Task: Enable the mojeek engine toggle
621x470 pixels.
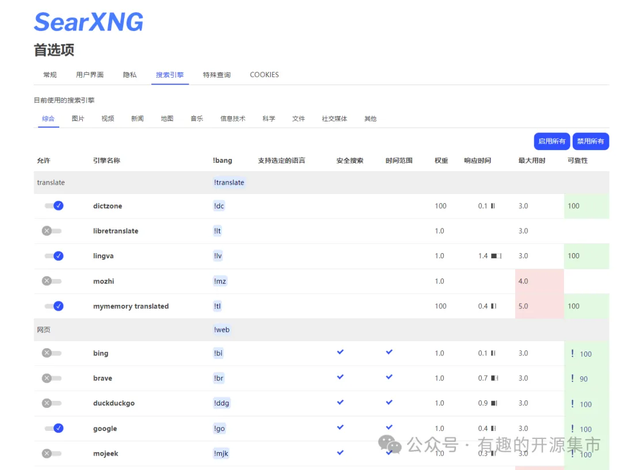Action: tap(52, 453)
